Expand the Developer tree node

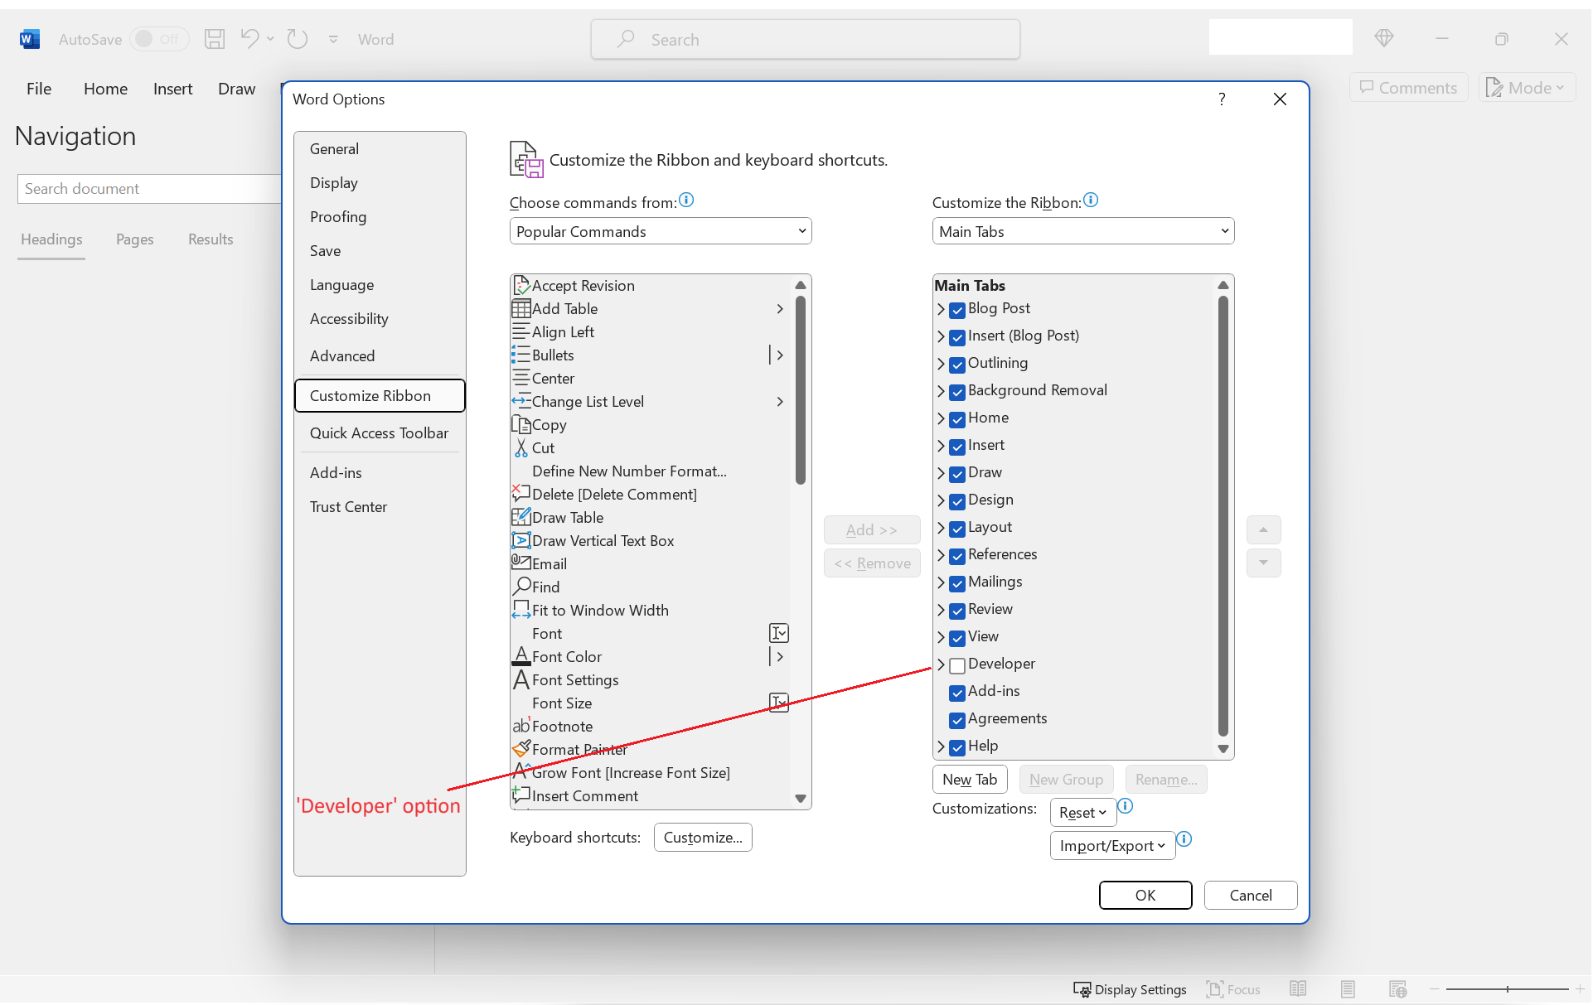pos(941,664)
